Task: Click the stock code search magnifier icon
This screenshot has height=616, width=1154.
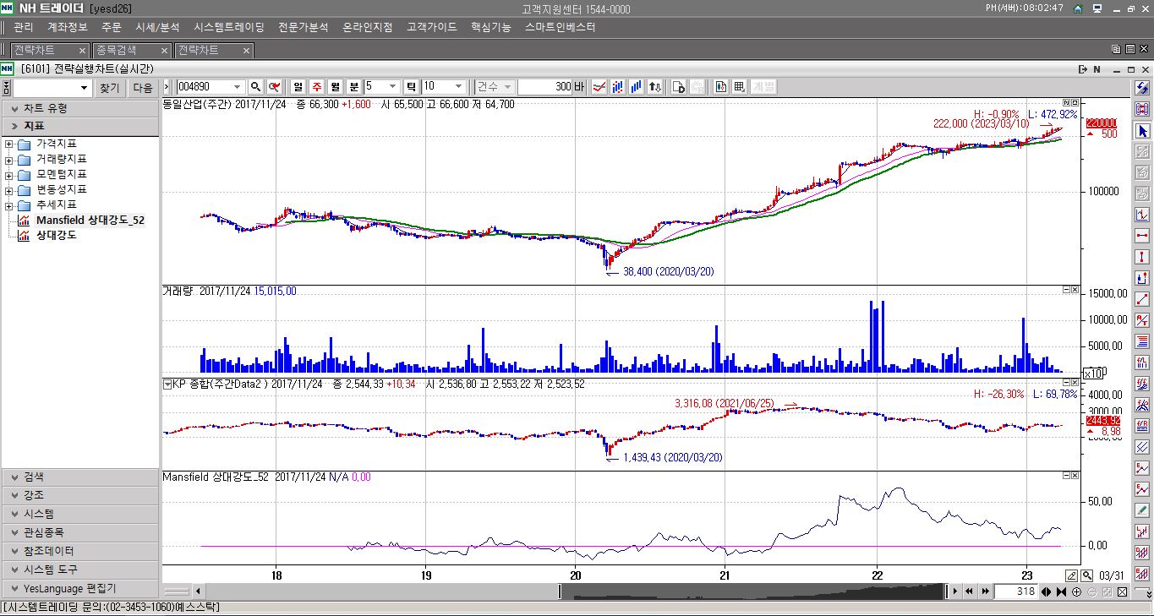Action: [255, 87]
